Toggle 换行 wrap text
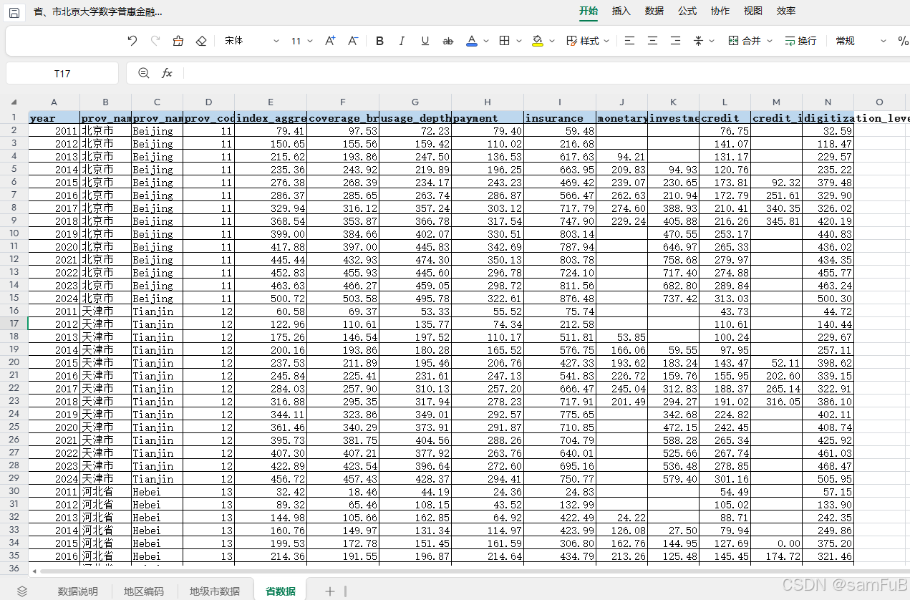910x600 pixels. coord(800,41)
